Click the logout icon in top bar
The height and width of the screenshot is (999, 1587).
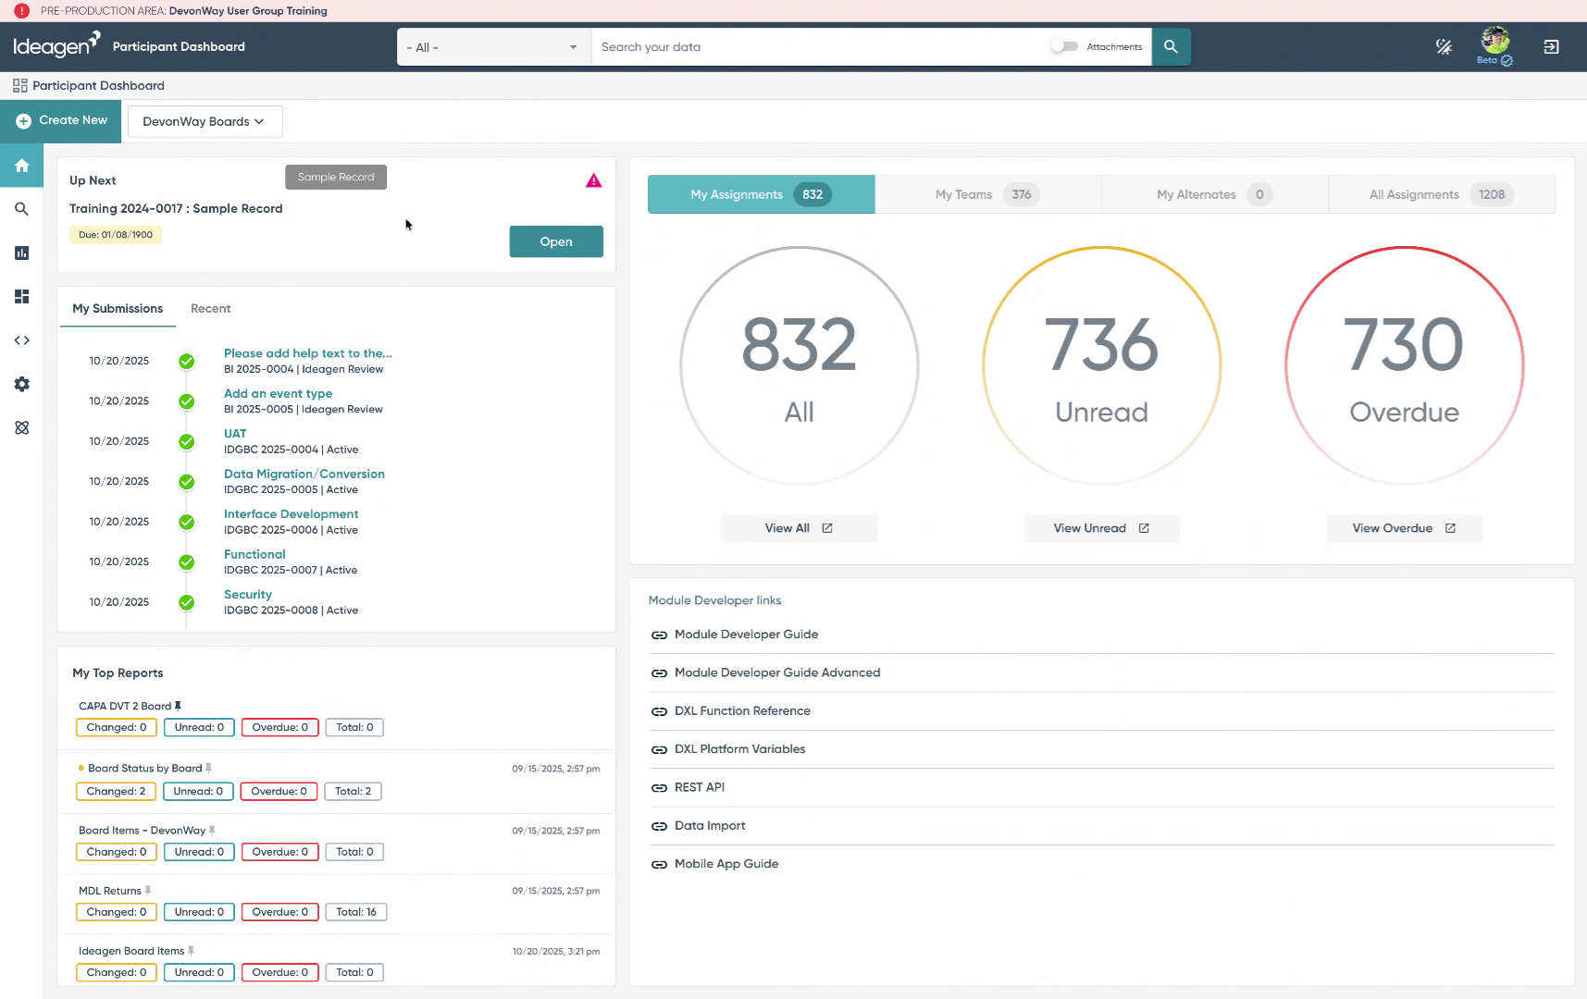point(1552,46)
